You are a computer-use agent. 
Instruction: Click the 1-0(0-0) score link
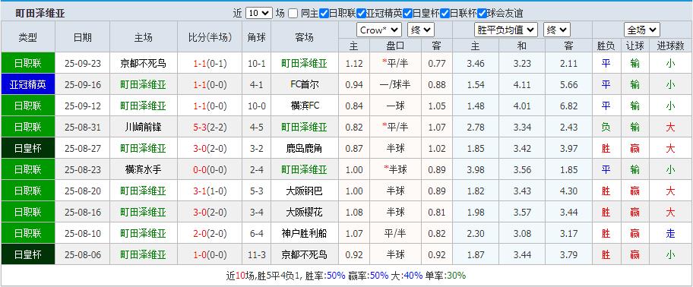point(210,255)
